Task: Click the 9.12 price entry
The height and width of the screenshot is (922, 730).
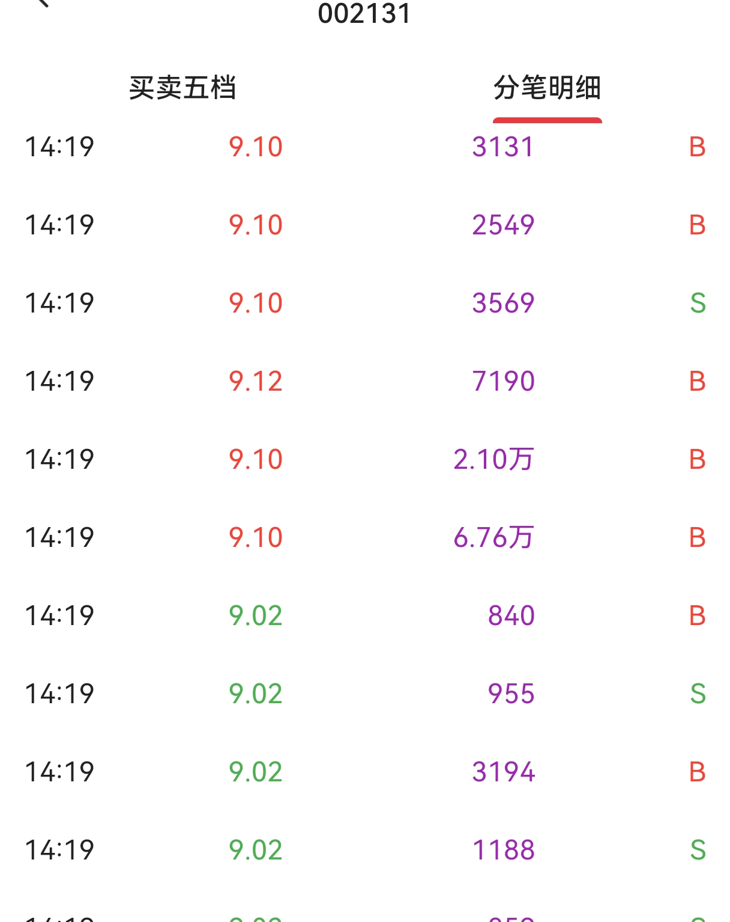Action: tap(256, 382)
